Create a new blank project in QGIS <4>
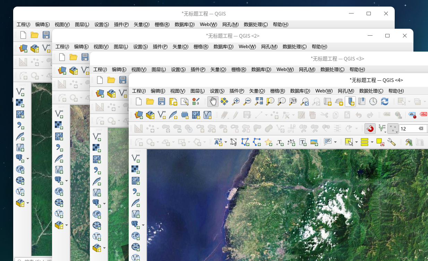 [139, 101]
